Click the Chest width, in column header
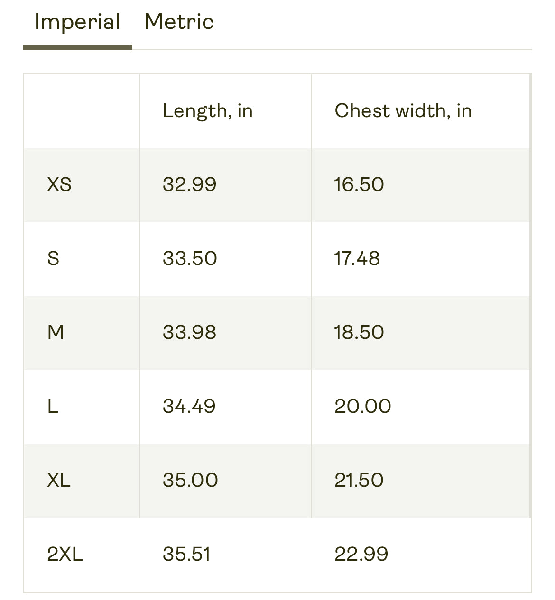Image resolution: width=555 pixels, height=600 pixels. coord(403,111)
